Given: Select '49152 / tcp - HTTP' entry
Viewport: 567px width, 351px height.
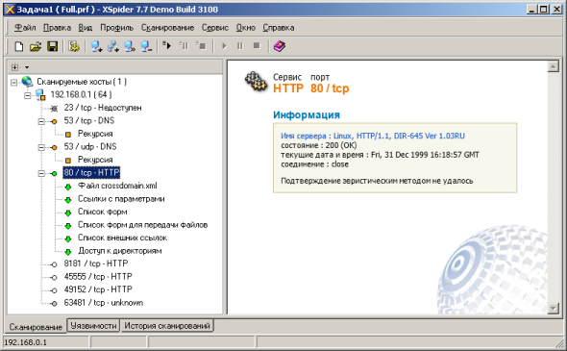Looking at the screenshot, I should point(98,289).
